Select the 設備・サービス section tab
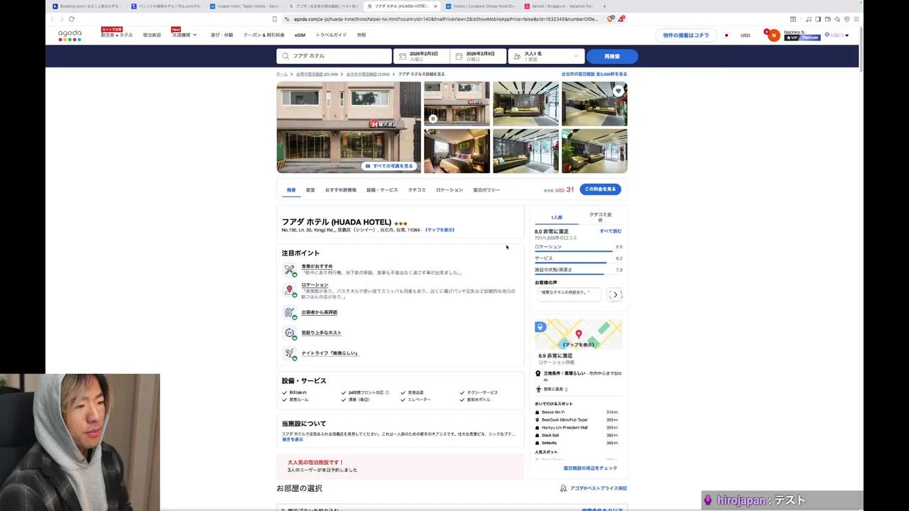Viewport: 909px width, 511px height. (x=382, y=190)
